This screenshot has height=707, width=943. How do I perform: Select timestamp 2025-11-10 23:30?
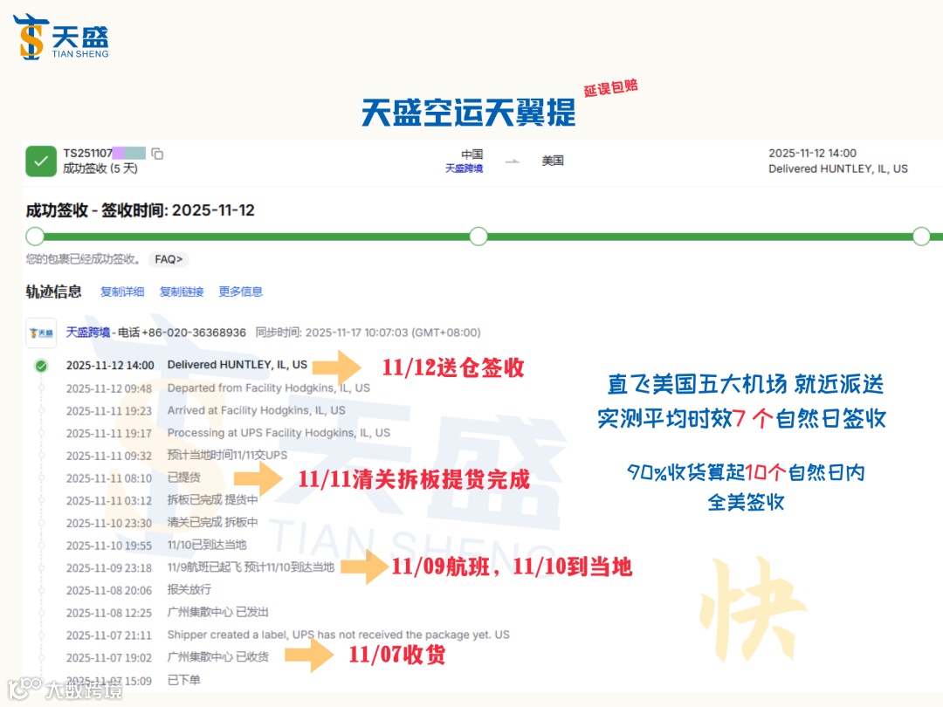point(109,523)
